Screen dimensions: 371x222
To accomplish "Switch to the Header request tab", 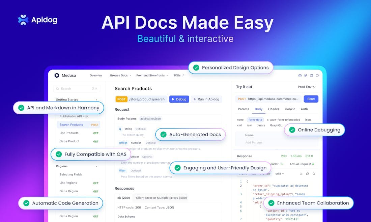I will coord(274,109).
